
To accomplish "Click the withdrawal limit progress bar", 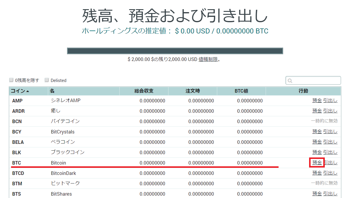I will click(175, 51).
